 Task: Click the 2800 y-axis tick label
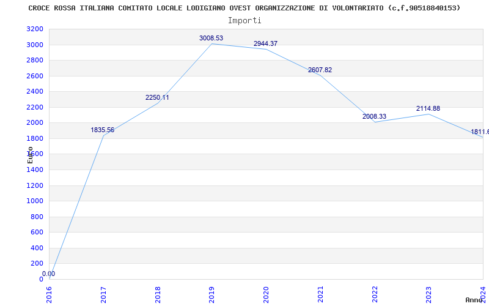point(35,60)
